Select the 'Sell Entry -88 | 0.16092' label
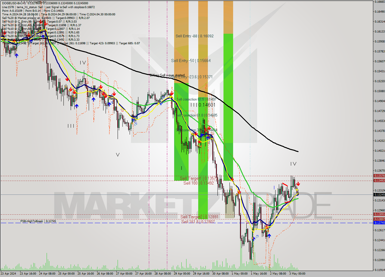The image size is (385, 277). pyautogui.click(x=195, y=36)
